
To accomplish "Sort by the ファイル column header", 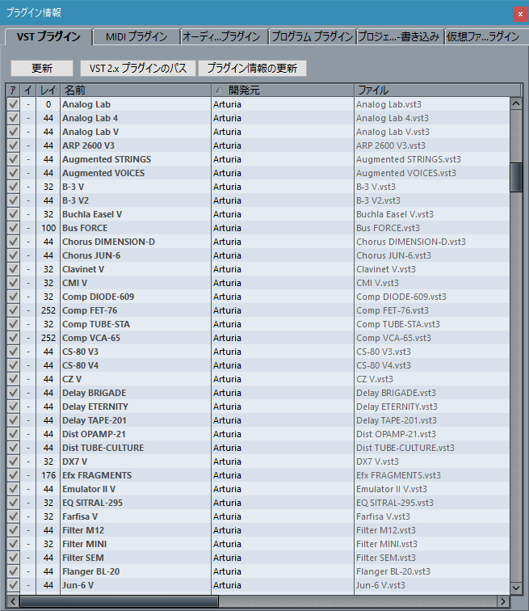I will tap(438, 91).
